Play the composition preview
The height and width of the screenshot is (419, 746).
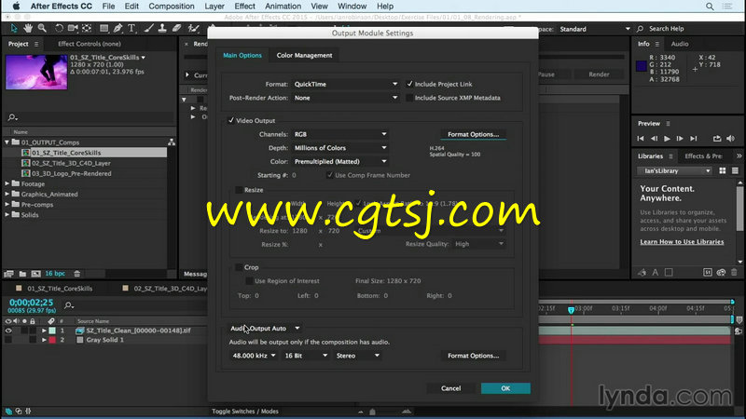click(x=667, y=138)
